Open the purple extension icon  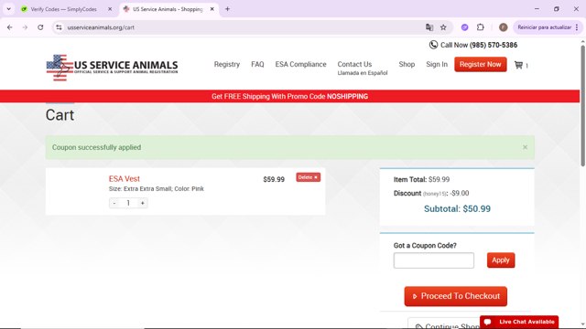click(464, 27)
